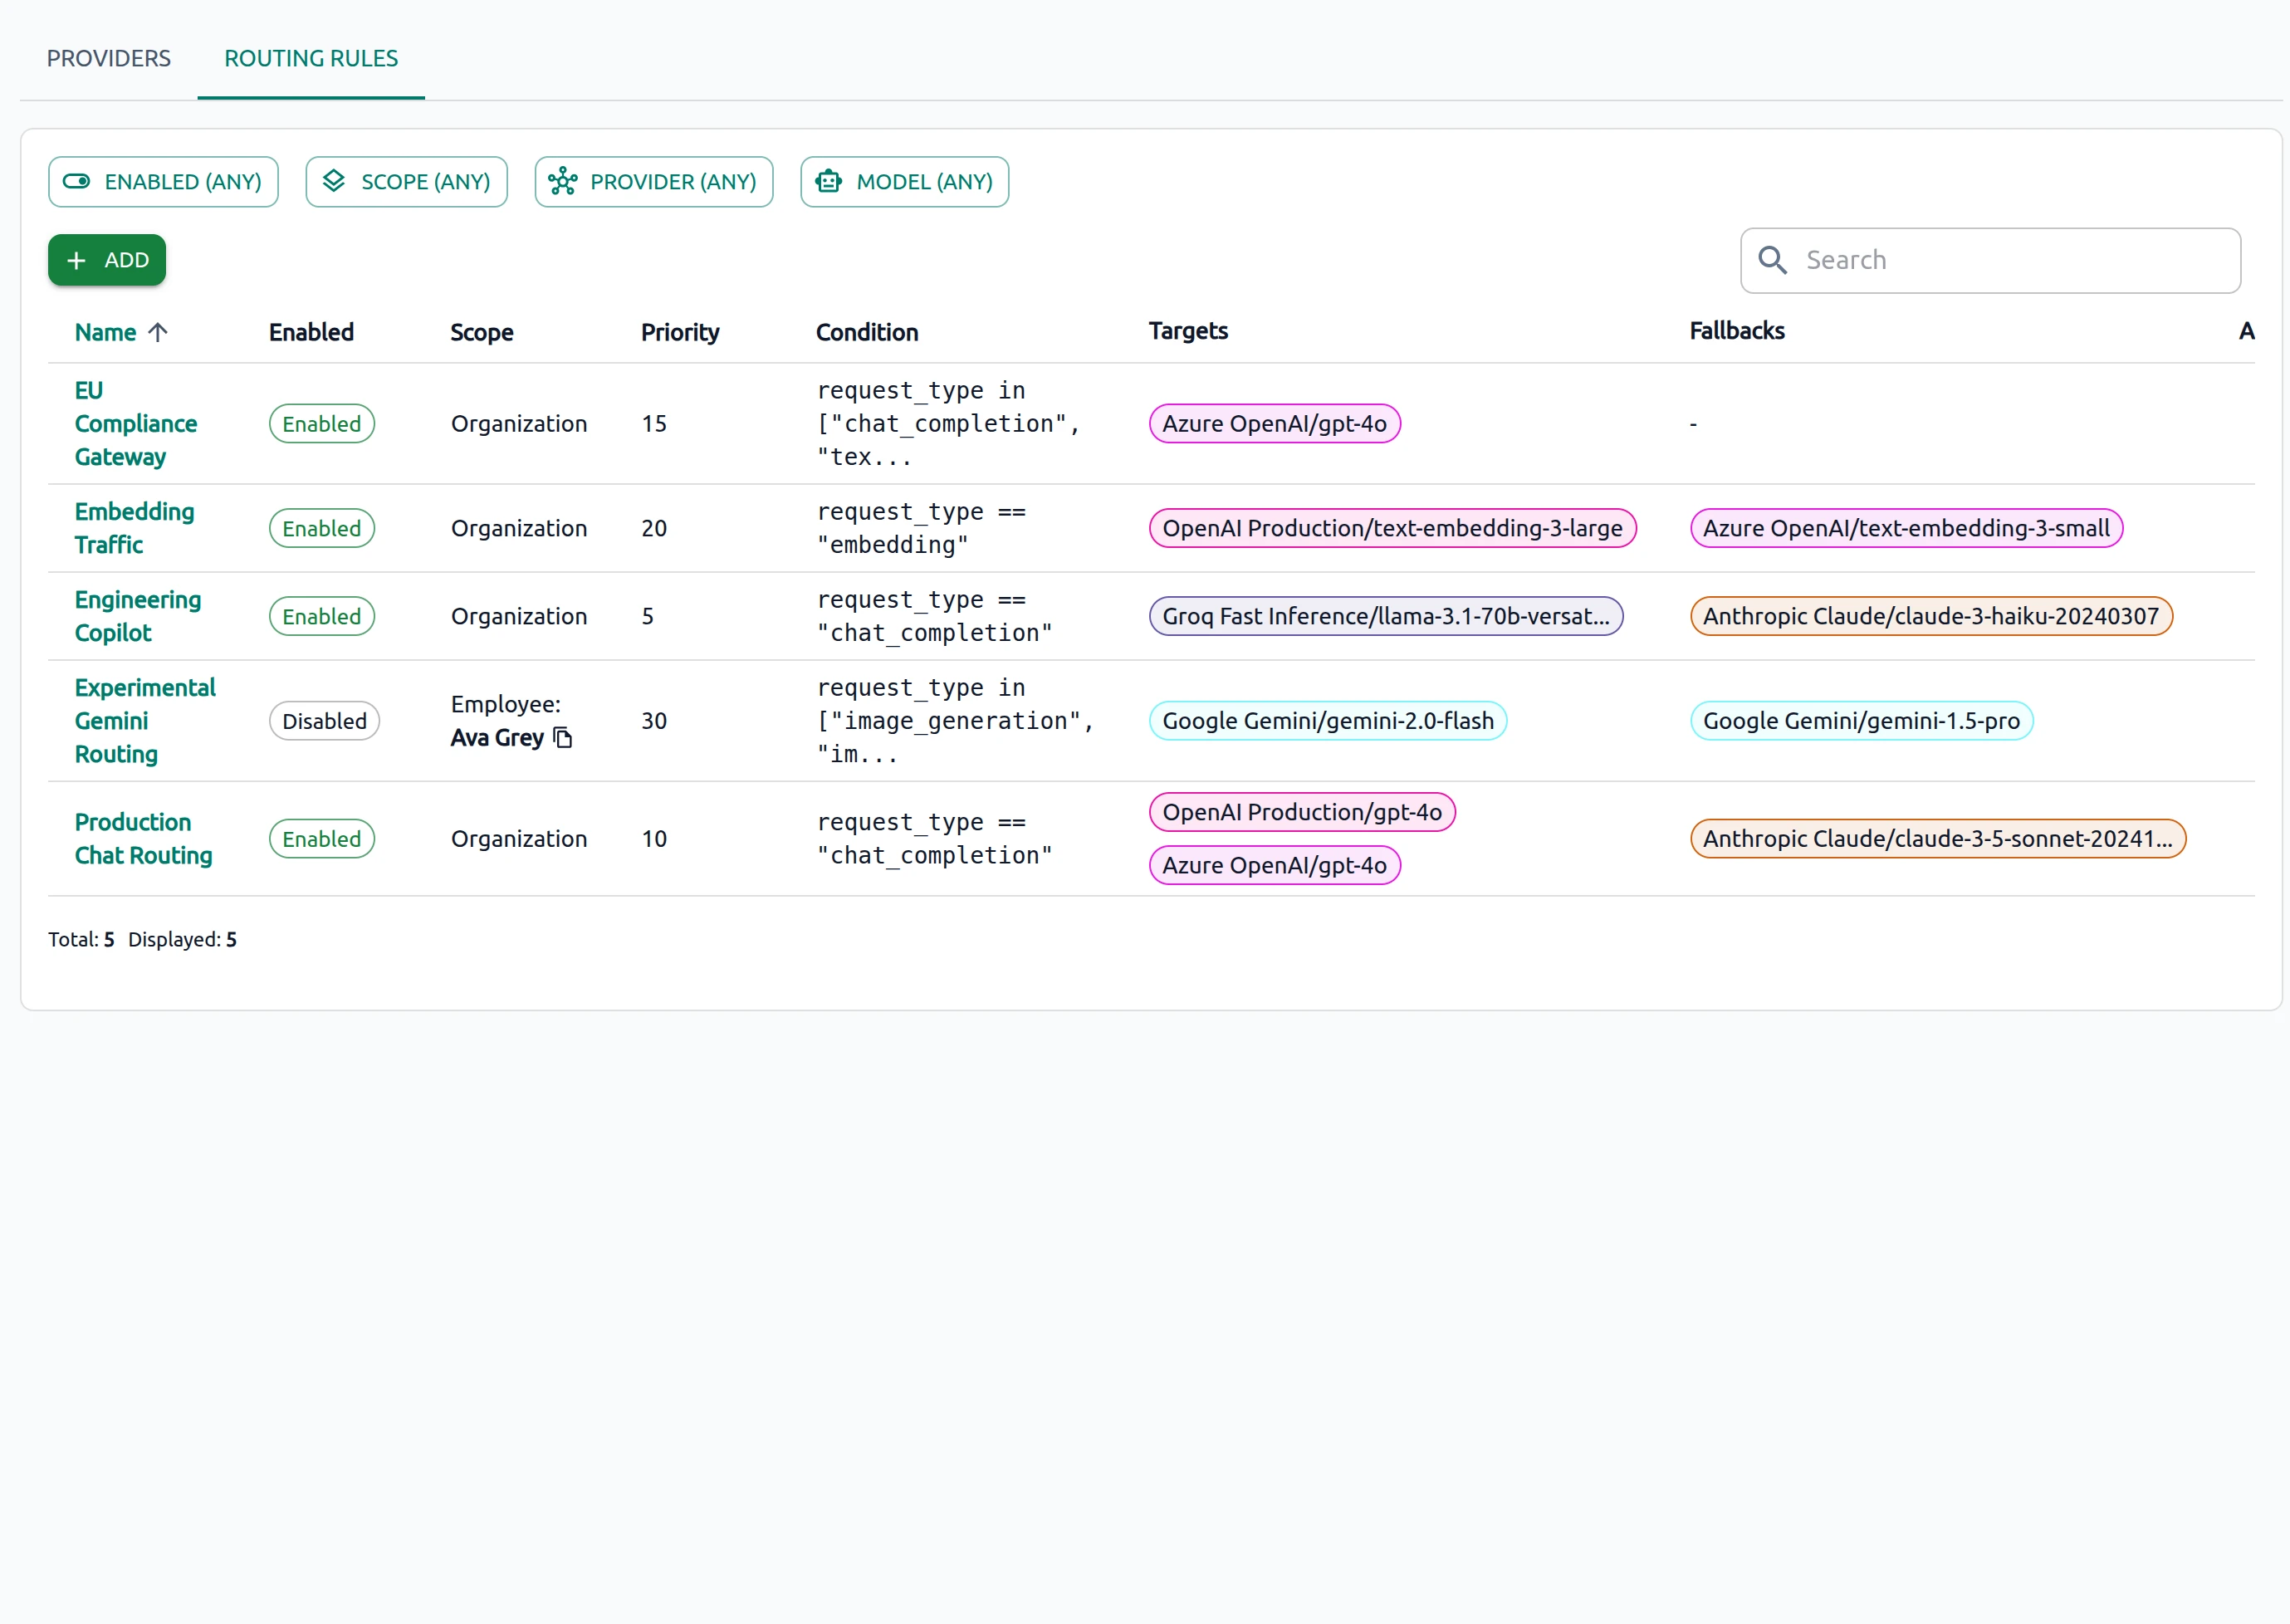Click the Targets column header
The image size is (2290, 1624).
(1188, 331)
